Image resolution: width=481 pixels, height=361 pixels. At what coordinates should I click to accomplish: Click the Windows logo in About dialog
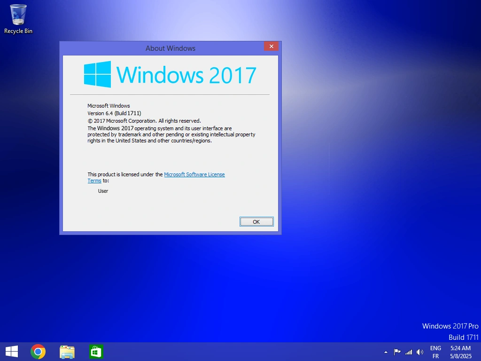(96, 74)
